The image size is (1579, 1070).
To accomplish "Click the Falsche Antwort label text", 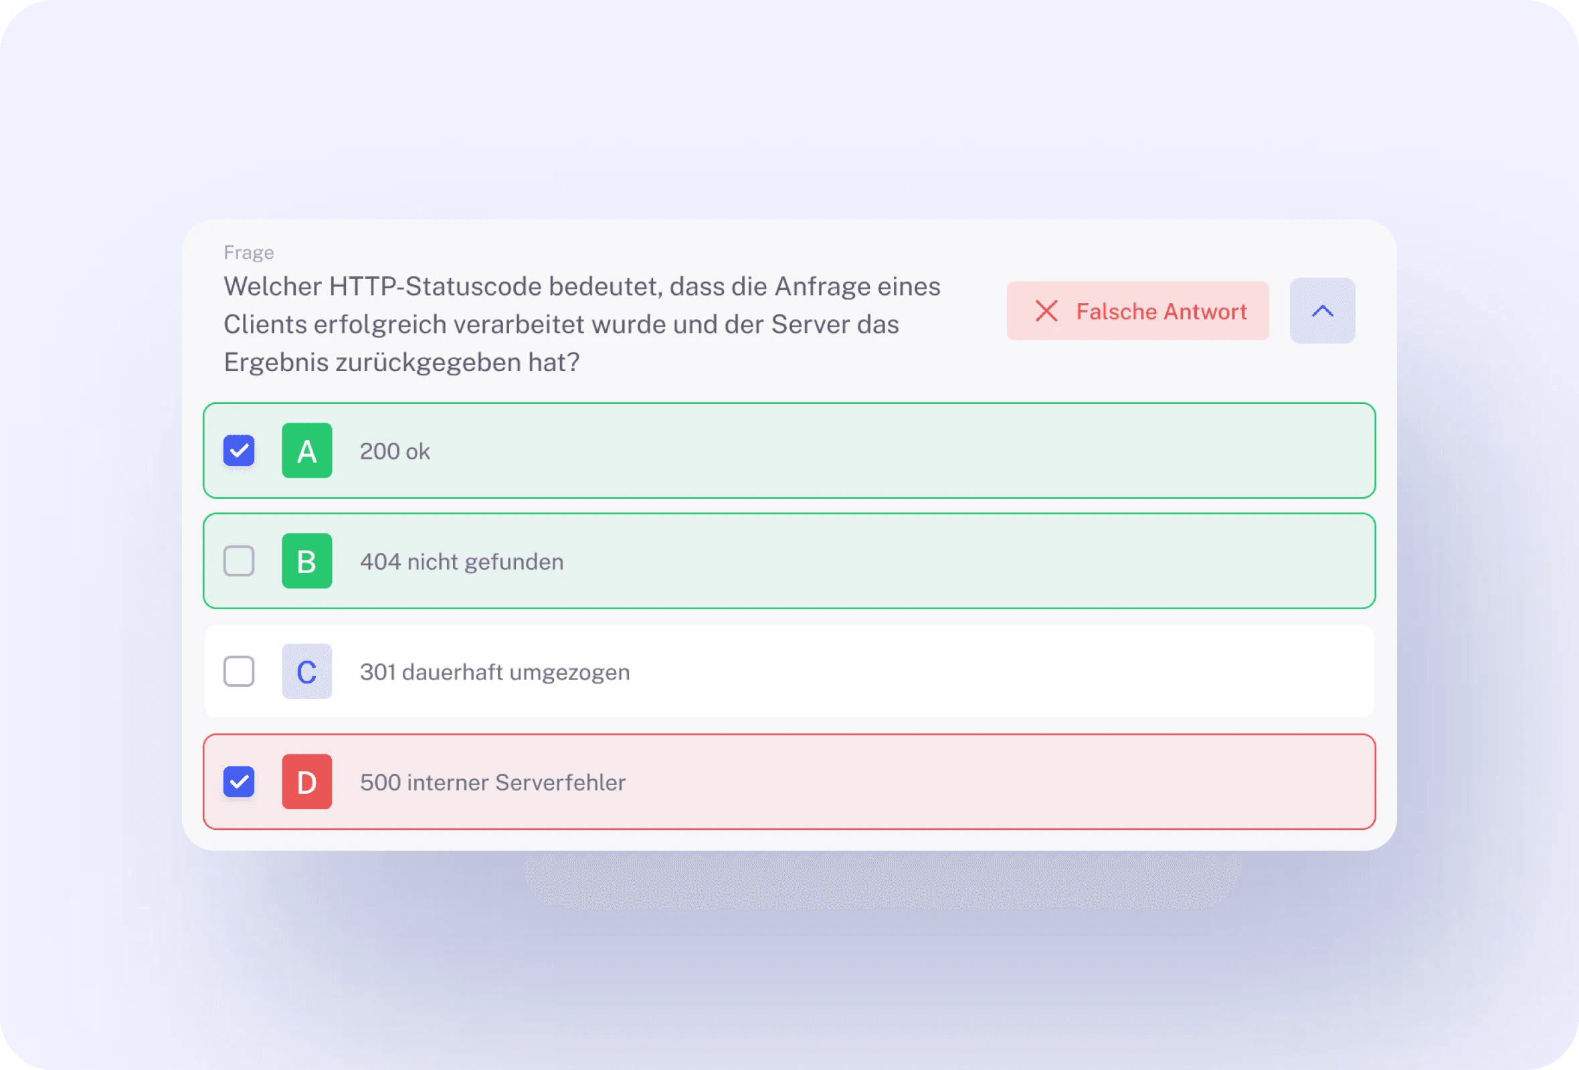I will pyautogui.click(x=1161, y=311).
